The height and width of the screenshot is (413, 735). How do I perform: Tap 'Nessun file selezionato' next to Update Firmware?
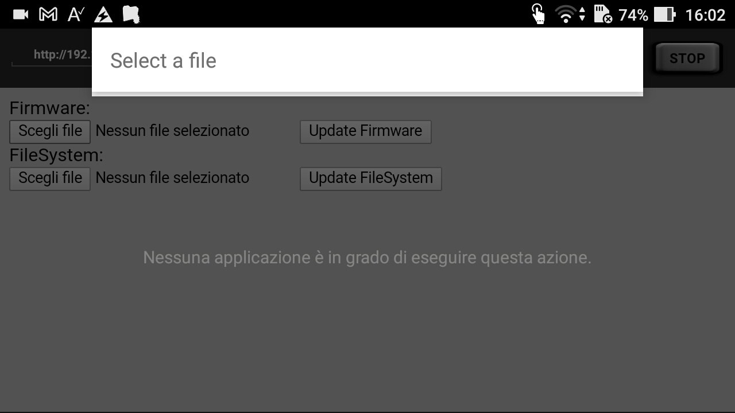pos(172,131)
